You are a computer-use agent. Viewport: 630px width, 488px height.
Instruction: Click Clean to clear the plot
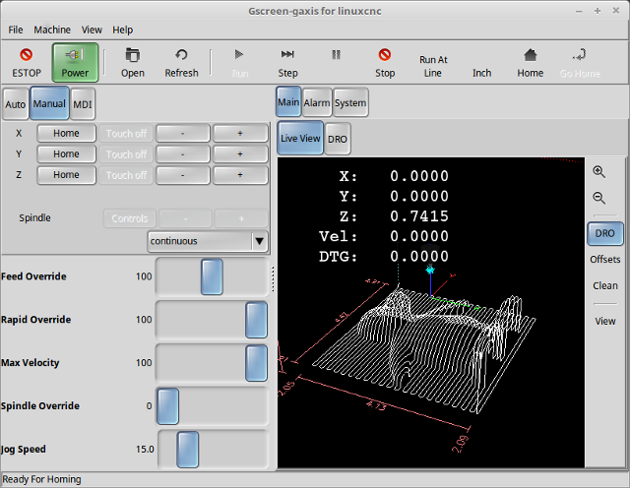[604, 285]
